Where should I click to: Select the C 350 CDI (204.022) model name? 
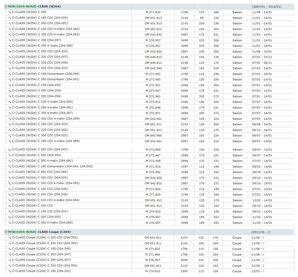coord(40,135)
